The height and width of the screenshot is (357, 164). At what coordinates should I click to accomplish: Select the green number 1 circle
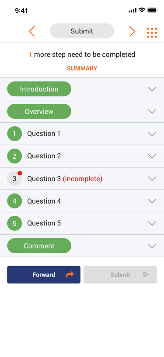[14, 134]
